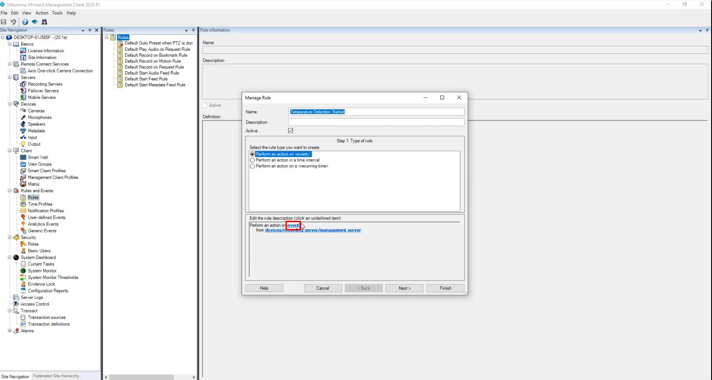Select 'Perform an action on <event>' radio

(252, 154)
